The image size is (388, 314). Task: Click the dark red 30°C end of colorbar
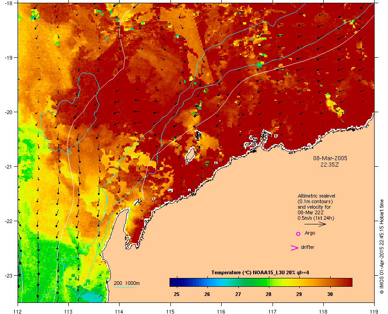346,282
